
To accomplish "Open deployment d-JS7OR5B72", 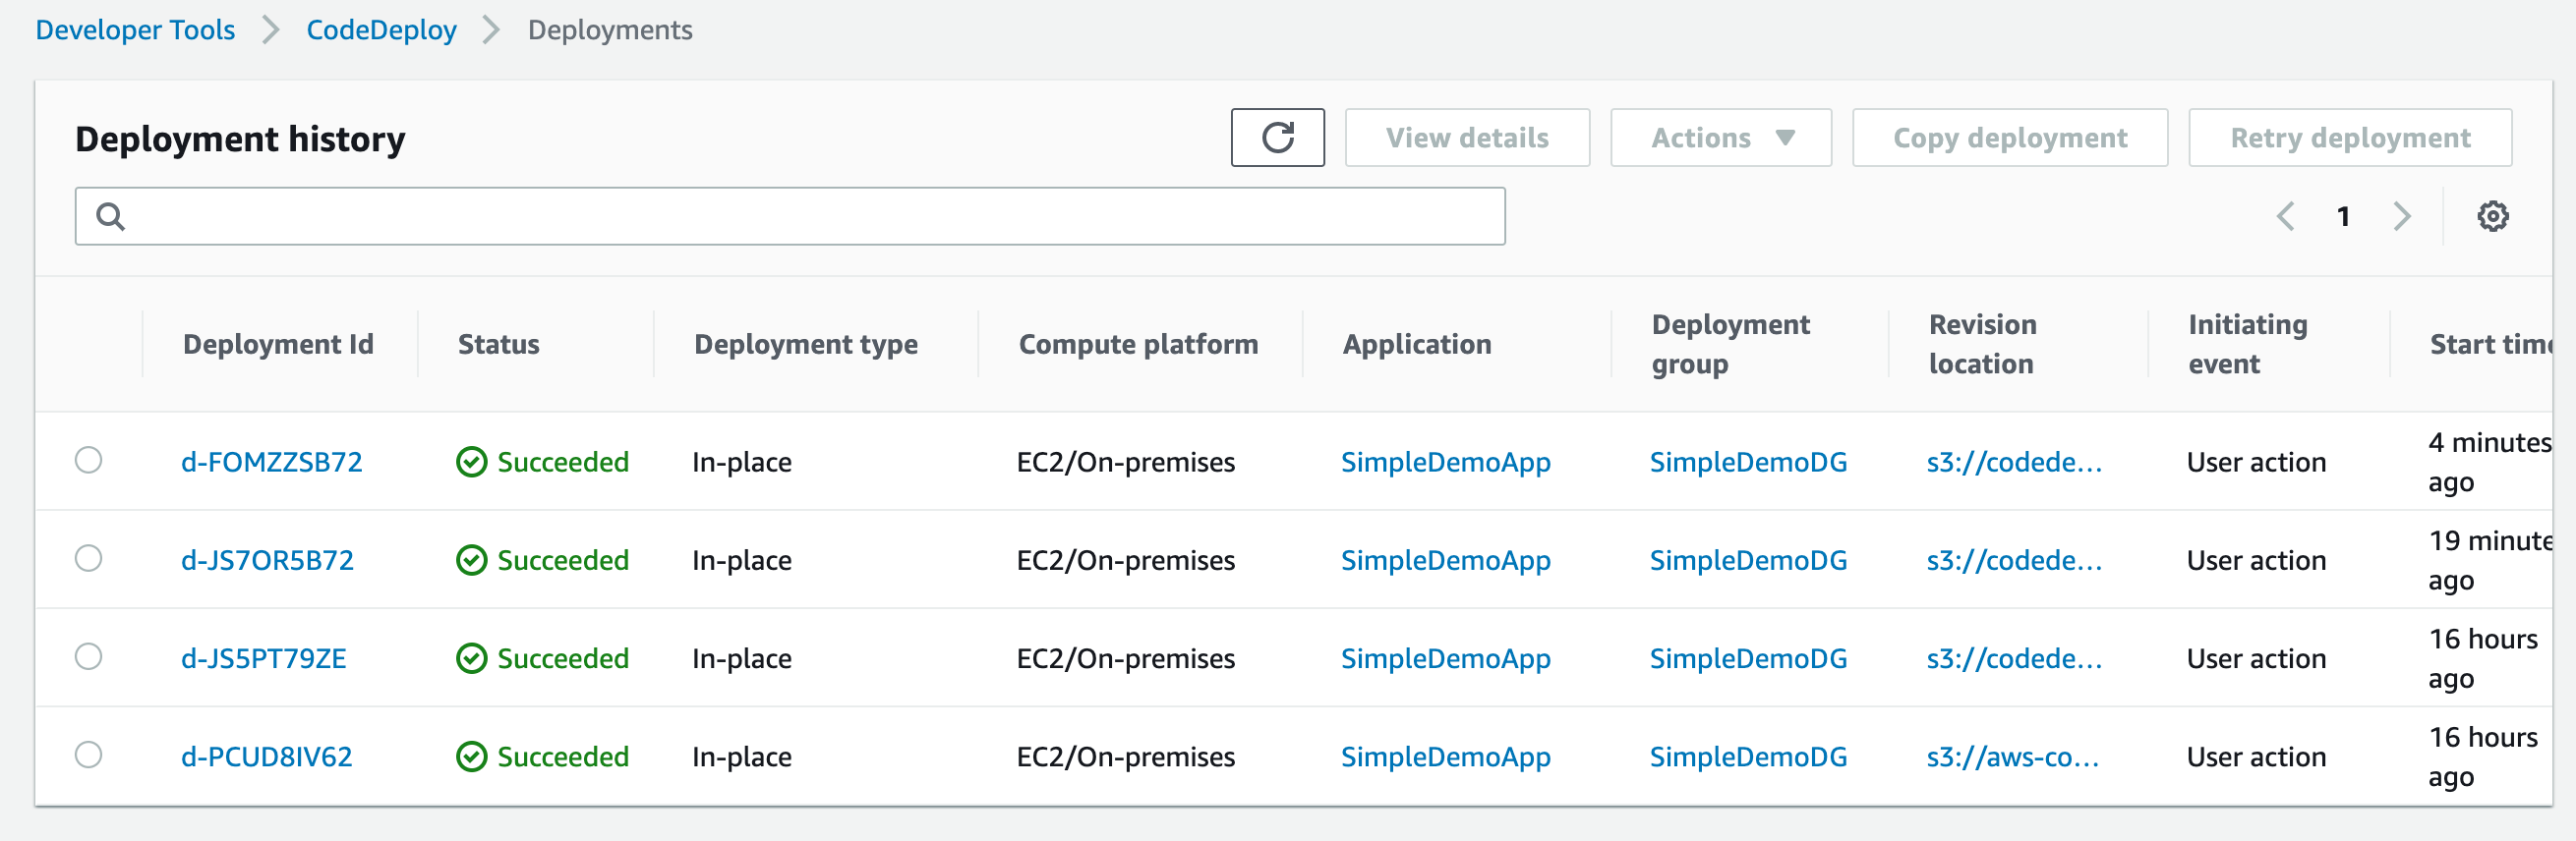I will (x=267, y=560).
